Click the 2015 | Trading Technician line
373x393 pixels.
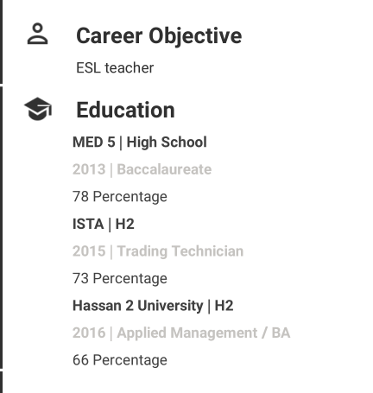(x=158, y=251)
